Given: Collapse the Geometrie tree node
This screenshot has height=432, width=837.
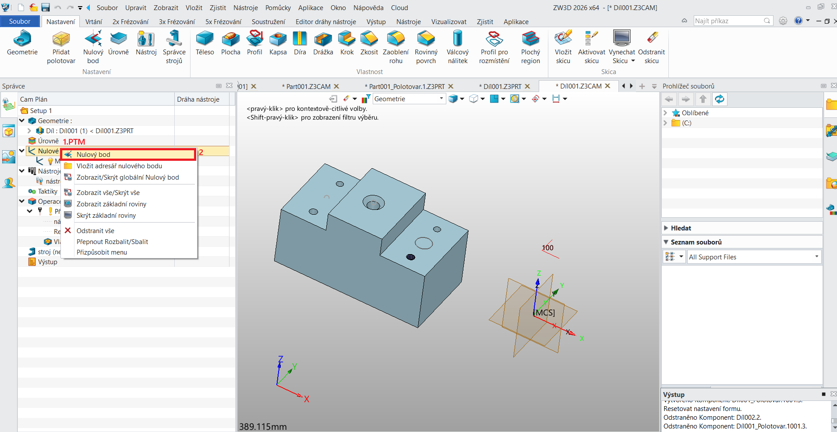Looking at the screenshot, I should click(22, 120).
